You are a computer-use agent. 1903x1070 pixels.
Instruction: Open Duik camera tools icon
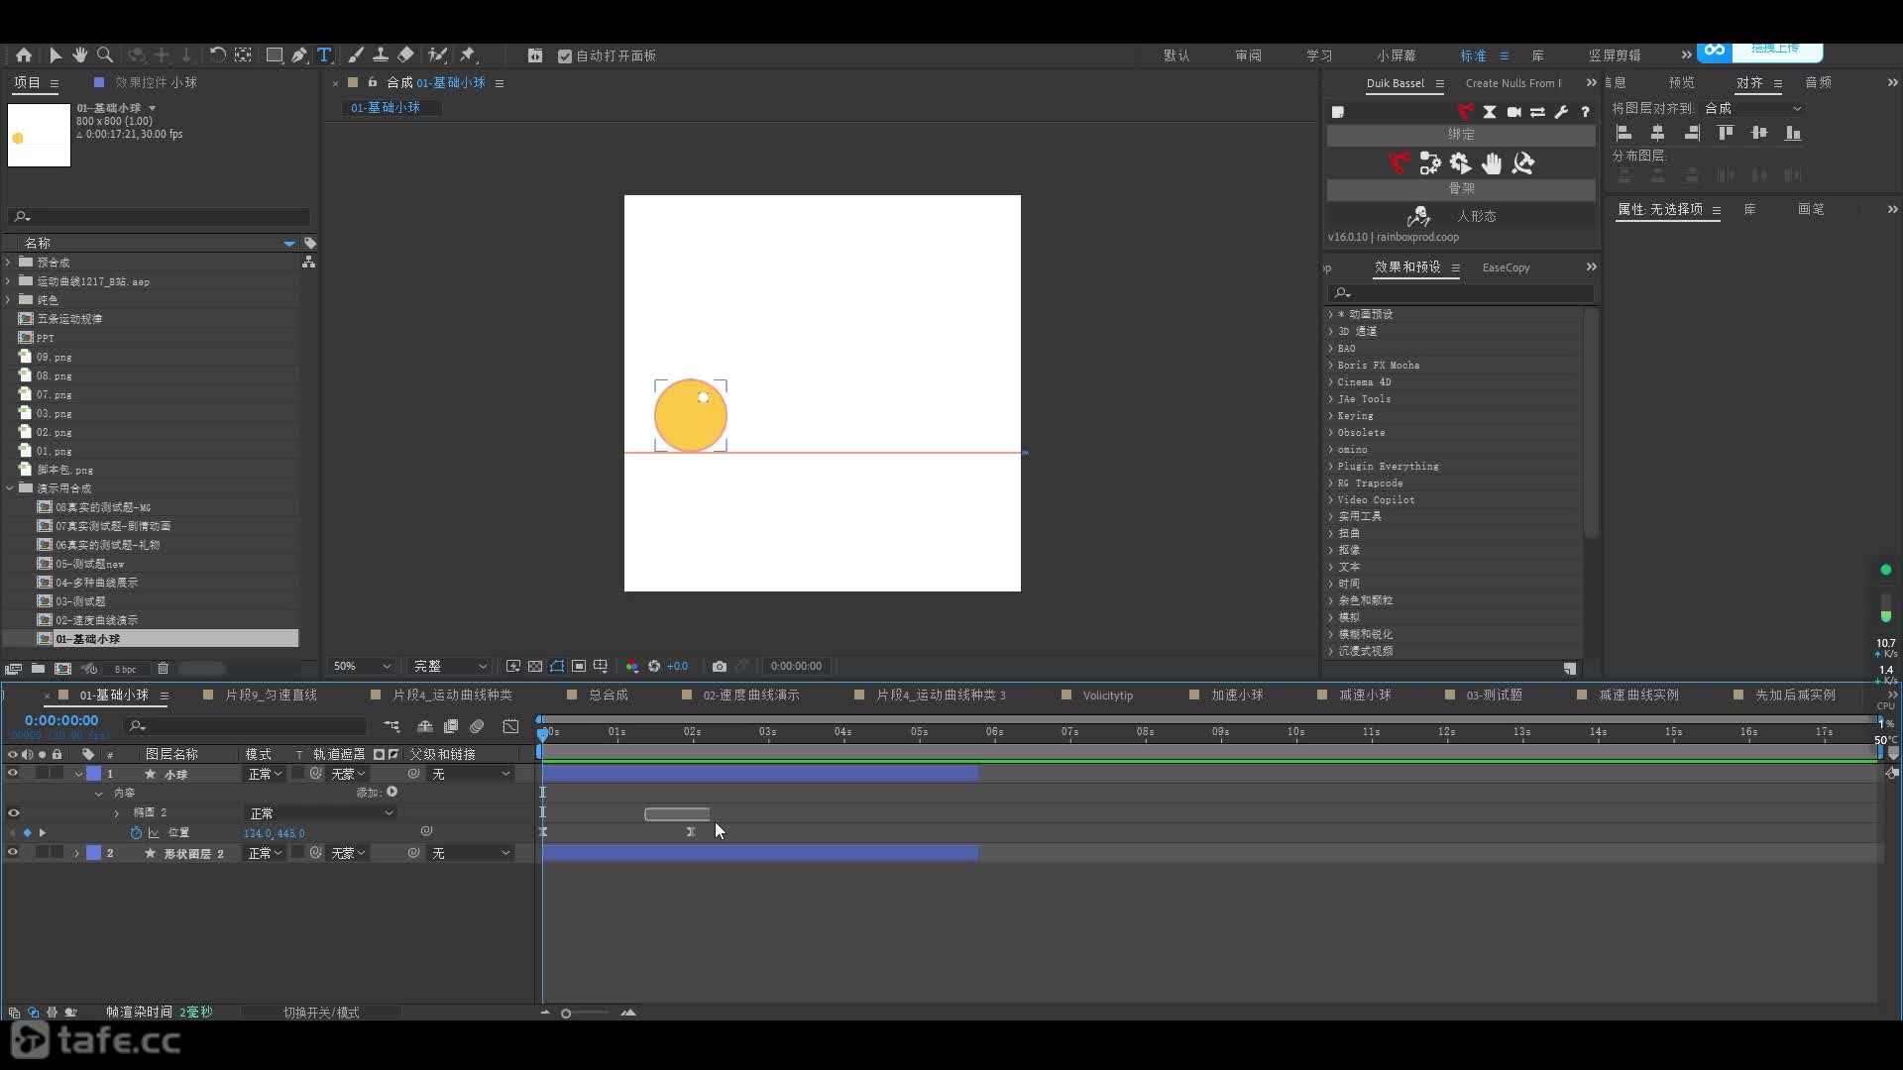1513,112
